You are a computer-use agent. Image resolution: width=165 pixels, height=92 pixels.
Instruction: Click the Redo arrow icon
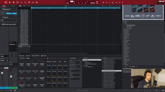pyautogui.click(x=112, y=6)
